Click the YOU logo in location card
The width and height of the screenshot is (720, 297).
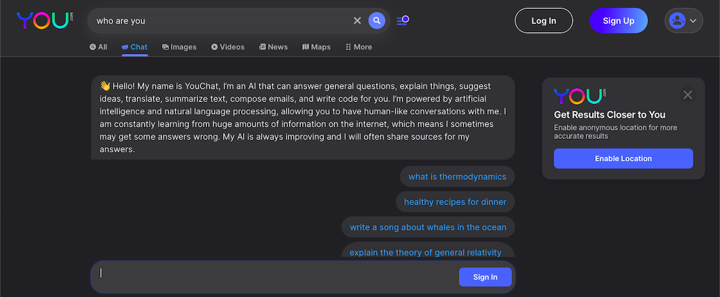[x=580, y=96]
